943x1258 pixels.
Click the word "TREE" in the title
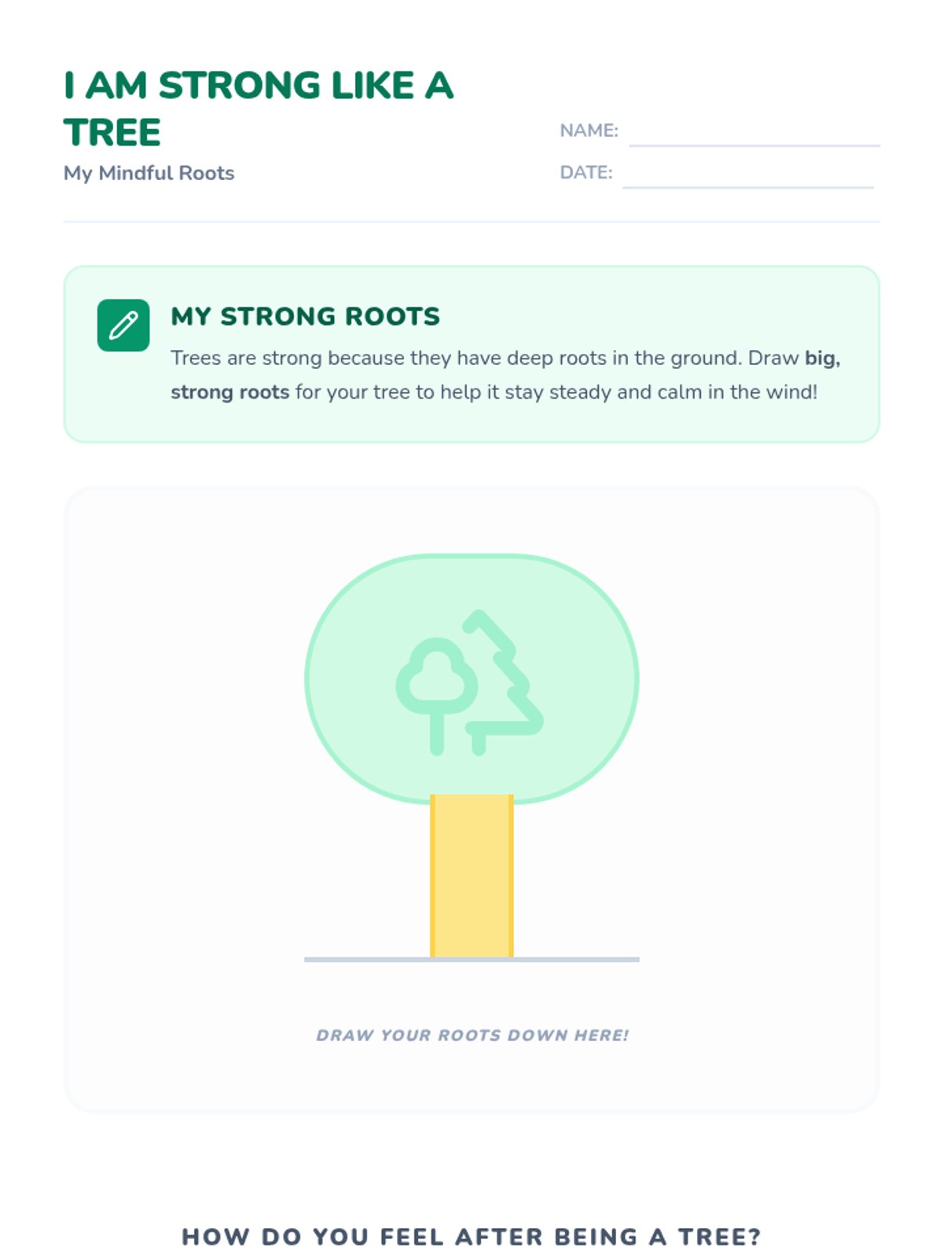click(112, 132)
